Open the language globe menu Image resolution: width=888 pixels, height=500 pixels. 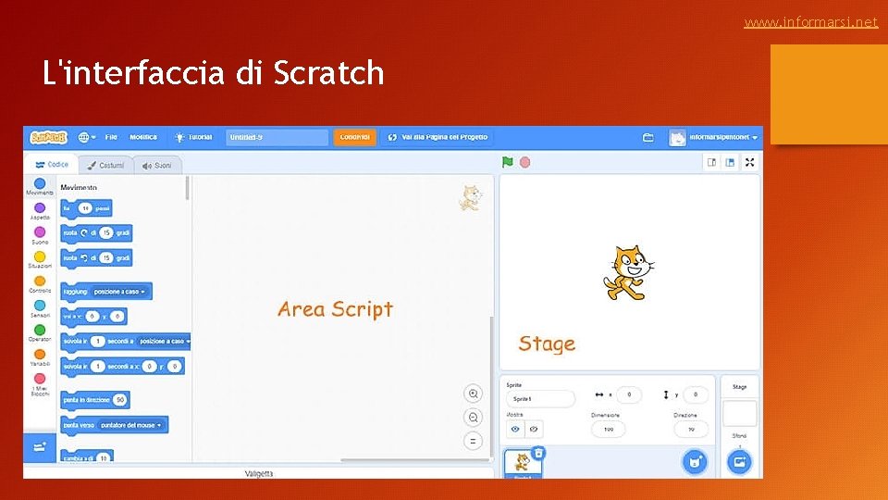pos(87,137)
